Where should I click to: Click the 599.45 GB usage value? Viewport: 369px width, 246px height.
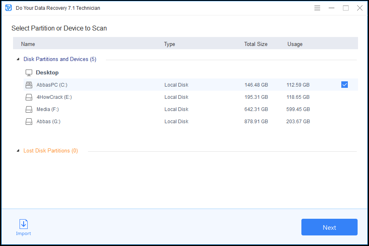tap(298, 109)
